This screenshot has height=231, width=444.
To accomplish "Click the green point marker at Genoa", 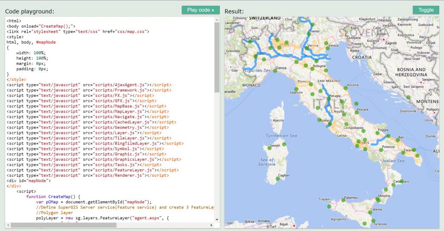I will pyautogui.click(x=275, y=71).
